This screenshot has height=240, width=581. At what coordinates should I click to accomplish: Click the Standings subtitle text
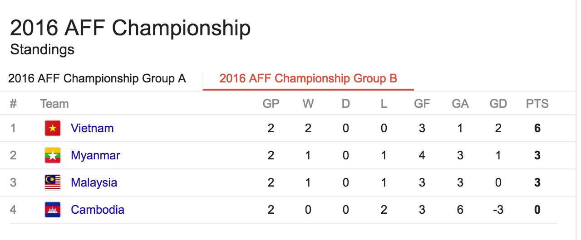42,49
